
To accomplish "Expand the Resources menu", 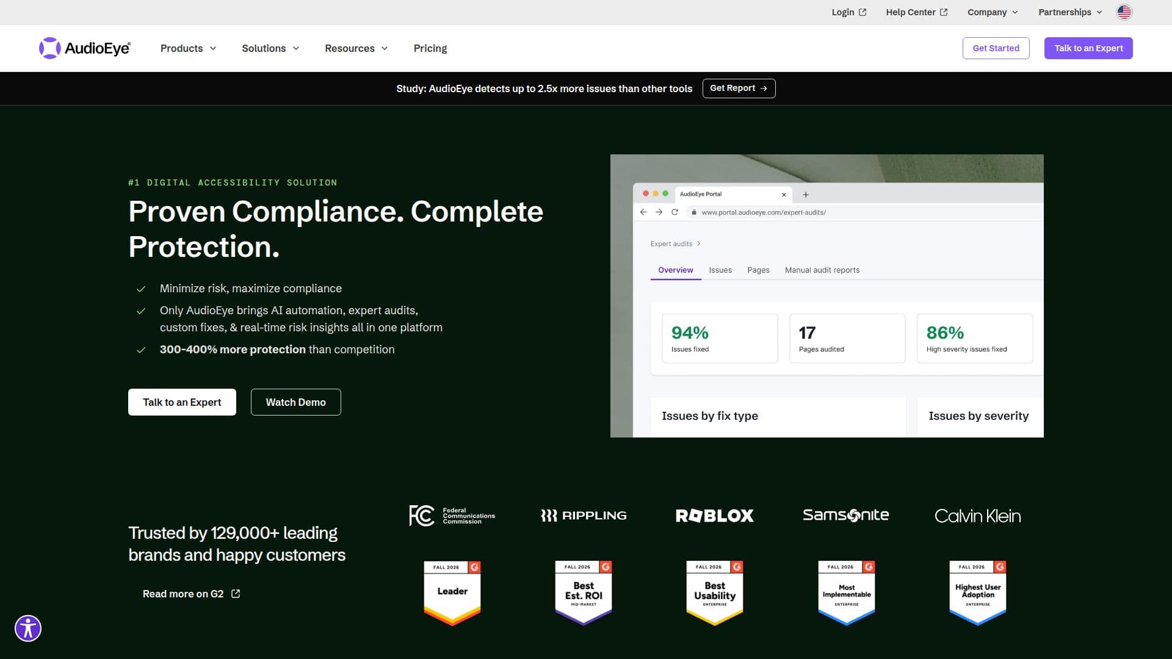I will click(x=356, y=48).
